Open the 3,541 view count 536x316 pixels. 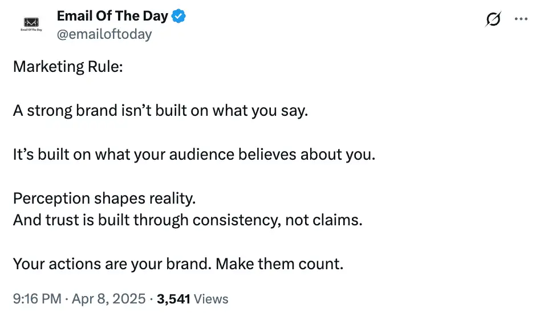(173, 299)
